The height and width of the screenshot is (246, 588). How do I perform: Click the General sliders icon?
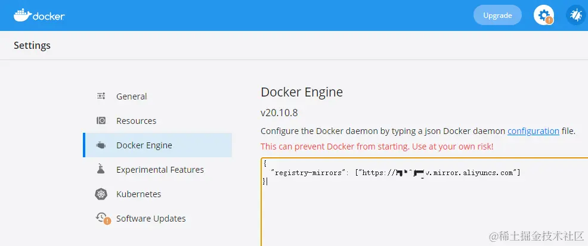(101, 96)
